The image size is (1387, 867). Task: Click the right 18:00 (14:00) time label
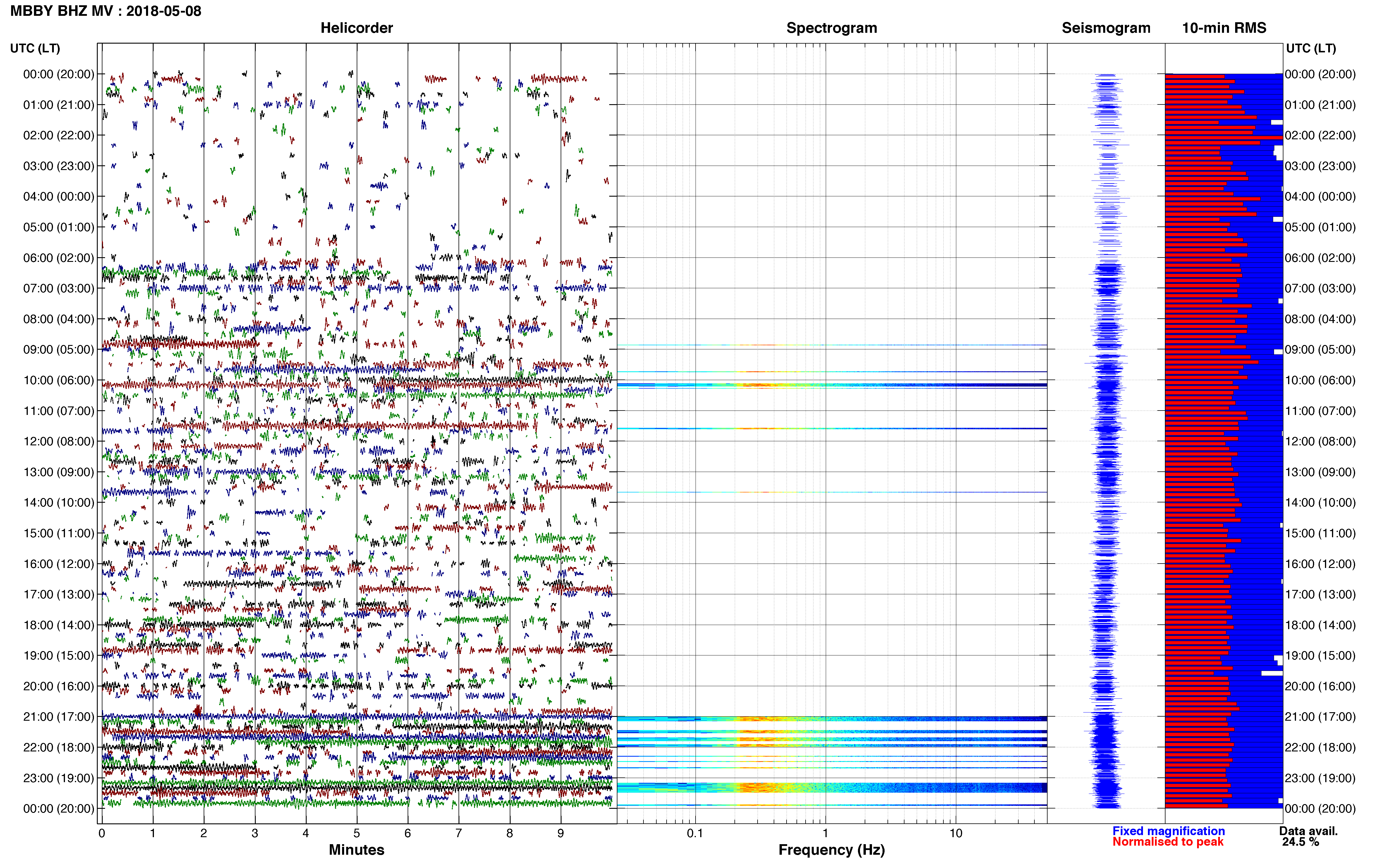pos(1320,625)
